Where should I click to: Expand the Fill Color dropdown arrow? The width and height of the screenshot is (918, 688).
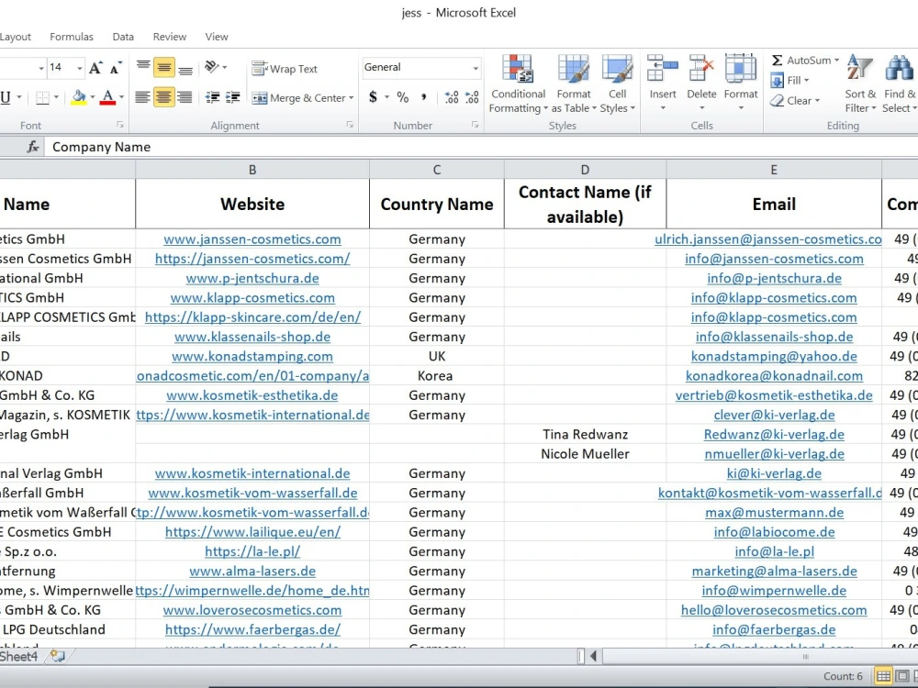pos(93,97)
